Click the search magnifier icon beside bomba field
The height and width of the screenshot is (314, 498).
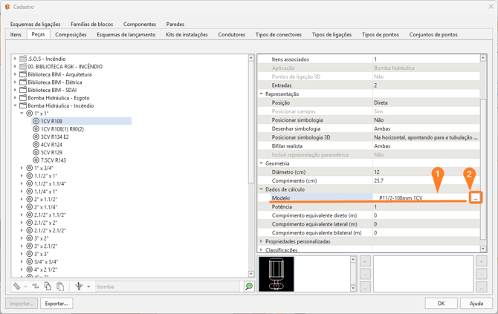click(x=249, y=287)
